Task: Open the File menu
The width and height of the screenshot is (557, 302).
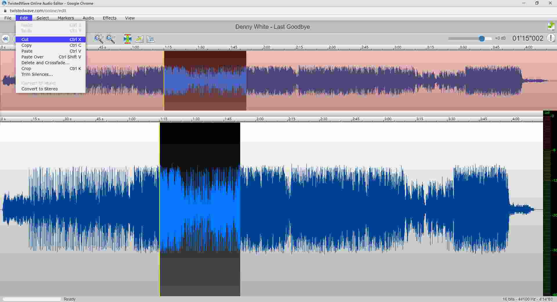Action: coord(8,18)
